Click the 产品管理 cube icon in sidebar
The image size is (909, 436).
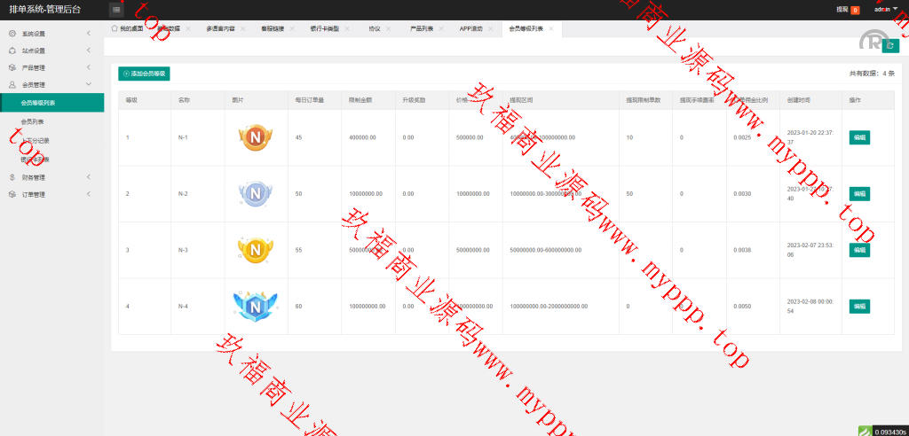[x=12, y=67]
